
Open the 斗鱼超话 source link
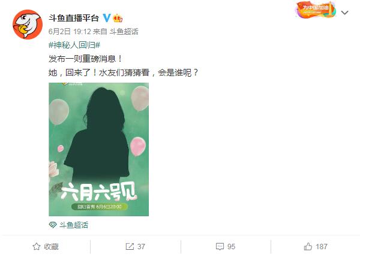(124, 32)
